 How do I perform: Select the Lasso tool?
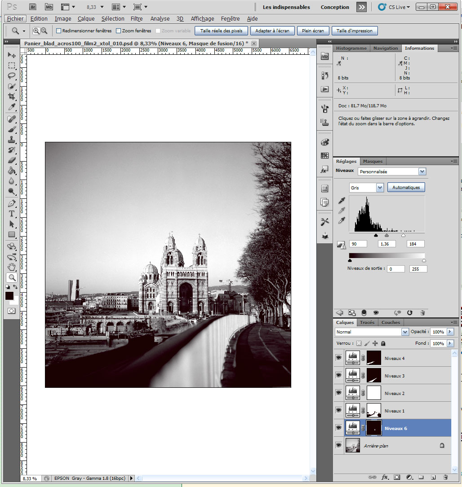pyautogui.click(x=12, y=76)
